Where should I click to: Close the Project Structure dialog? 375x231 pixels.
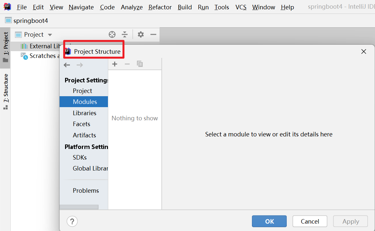click(x=364, y=51)
